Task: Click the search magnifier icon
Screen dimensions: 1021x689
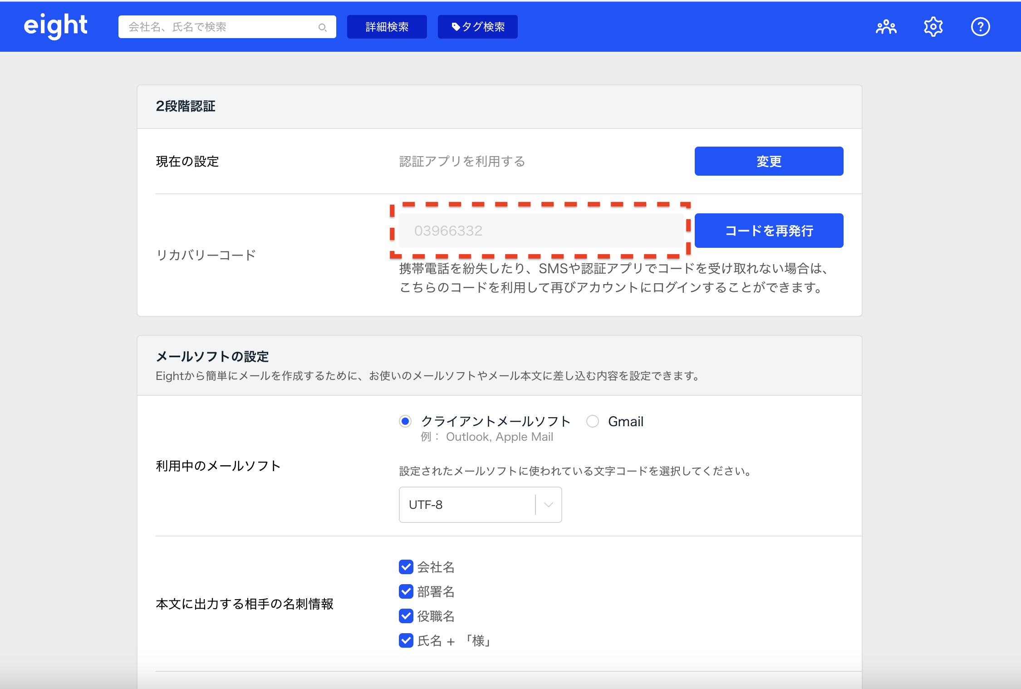Action: tap(322, 27)
